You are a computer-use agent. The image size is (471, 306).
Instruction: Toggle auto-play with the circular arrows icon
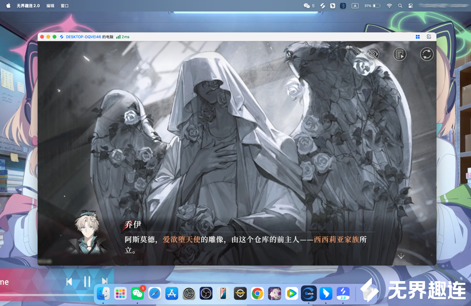tap(427, 54)
